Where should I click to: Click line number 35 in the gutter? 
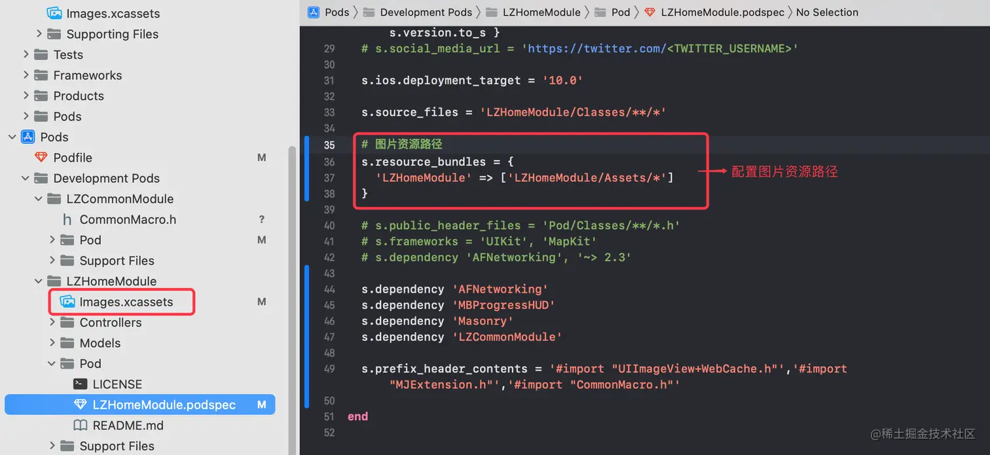pyautogui.click(x=329, y=145)
